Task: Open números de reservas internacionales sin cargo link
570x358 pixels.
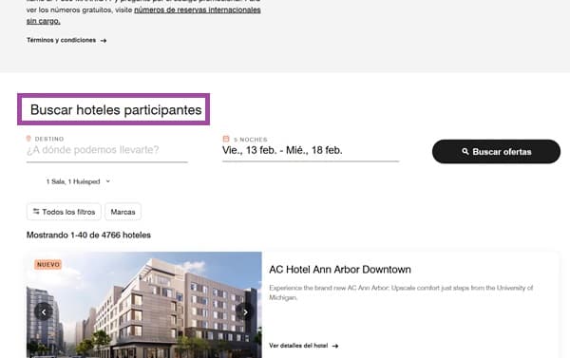Action: (x=143, y=15)
